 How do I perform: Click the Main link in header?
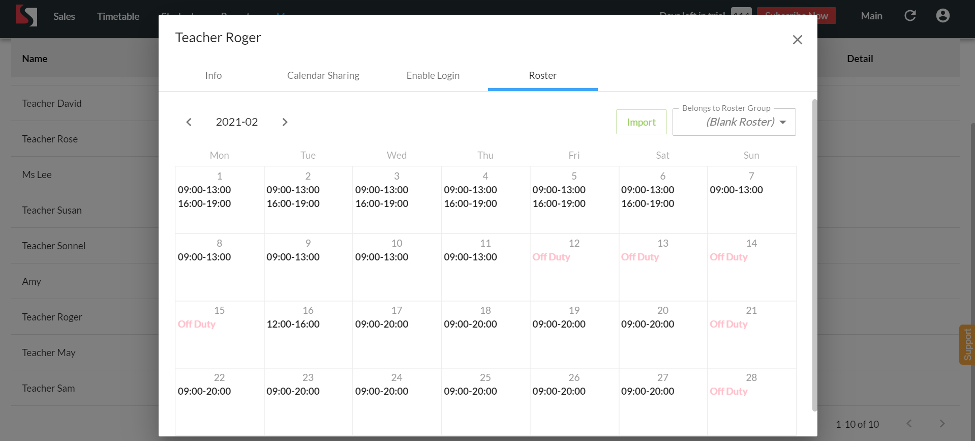click(x=871, y=16)
